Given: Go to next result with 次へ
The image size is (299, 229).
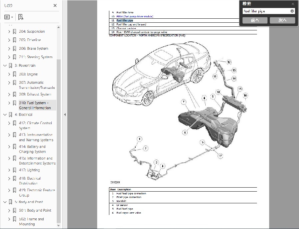Looking at the screenshot, I should click(282, 20).
